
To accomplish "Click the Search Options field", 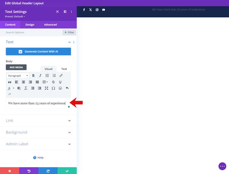I will pos(32,32).
